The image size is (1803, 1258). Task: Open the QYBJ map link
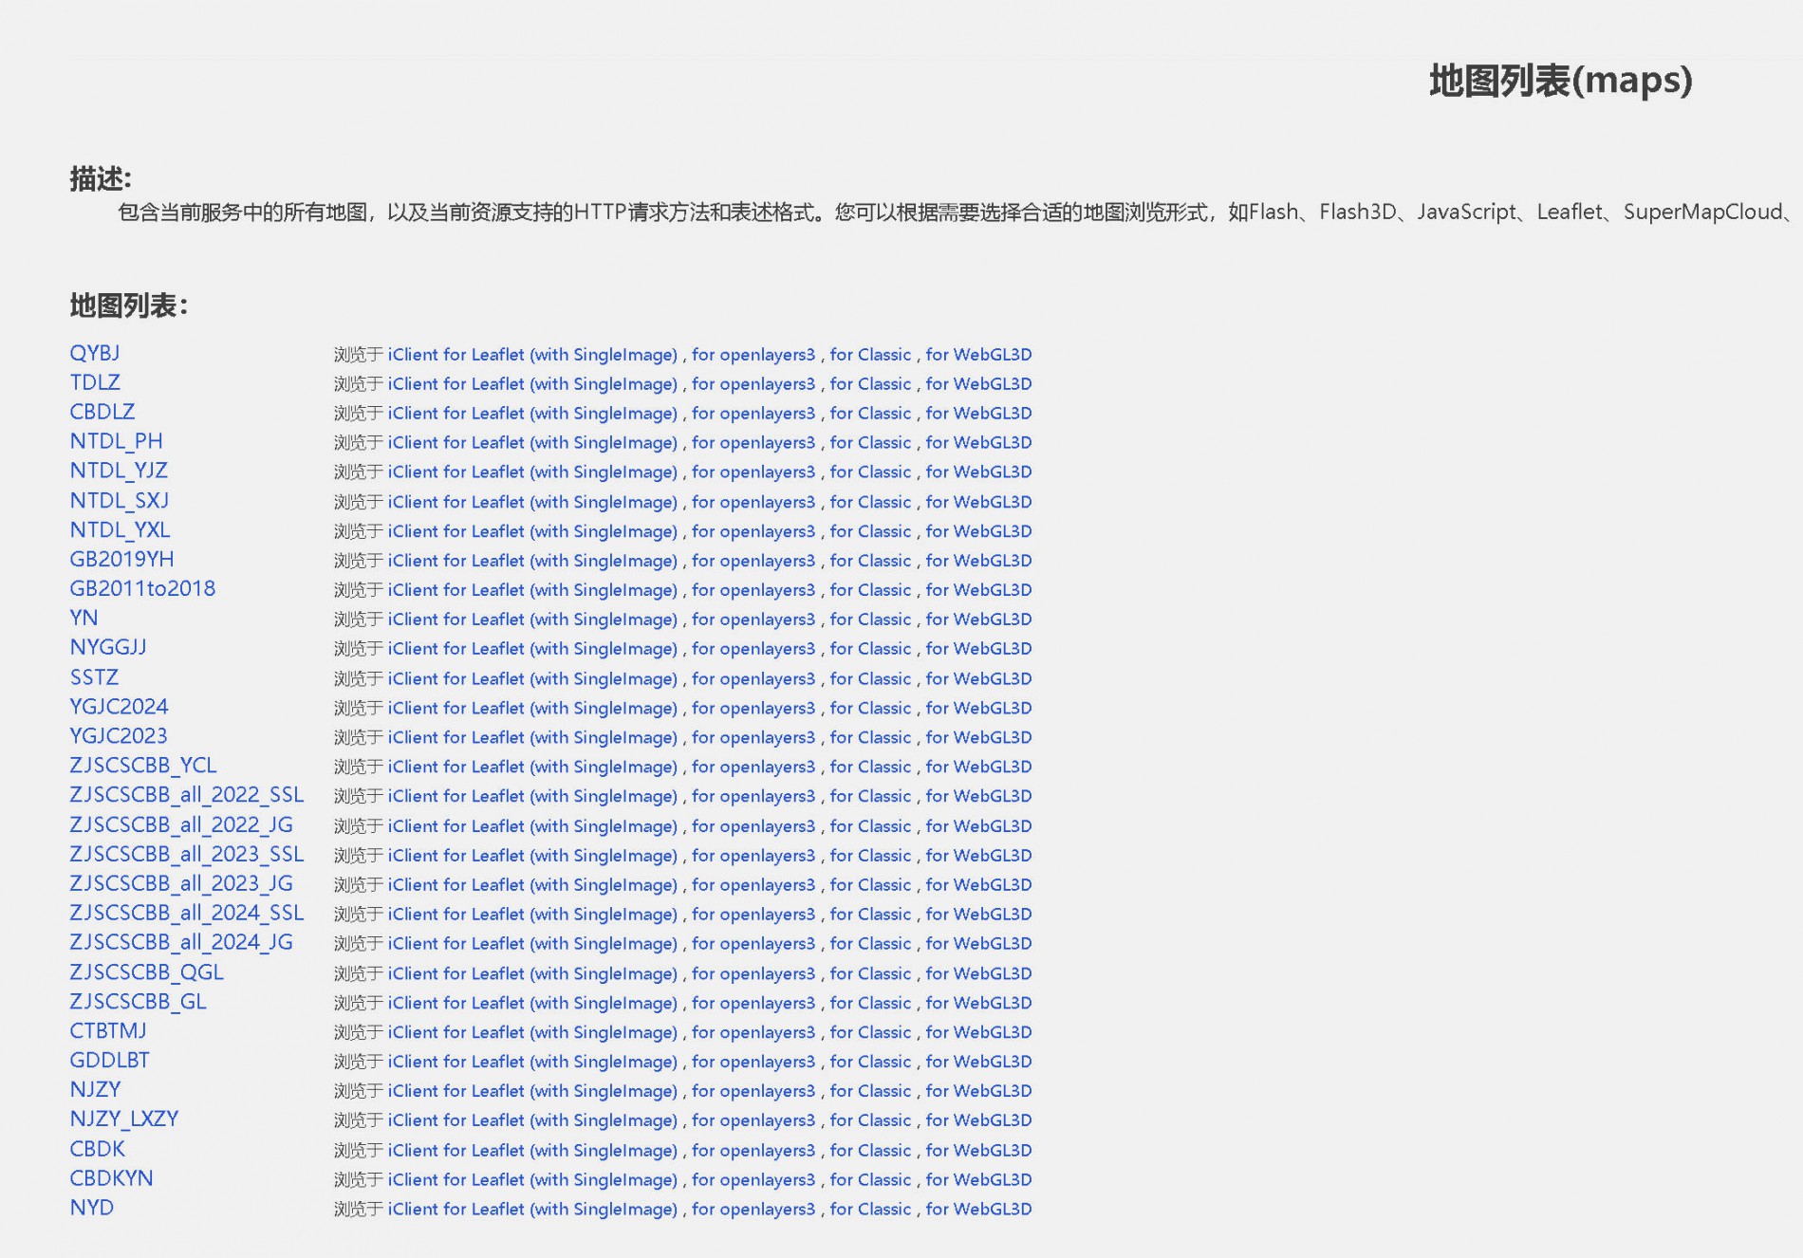point(94,353)
